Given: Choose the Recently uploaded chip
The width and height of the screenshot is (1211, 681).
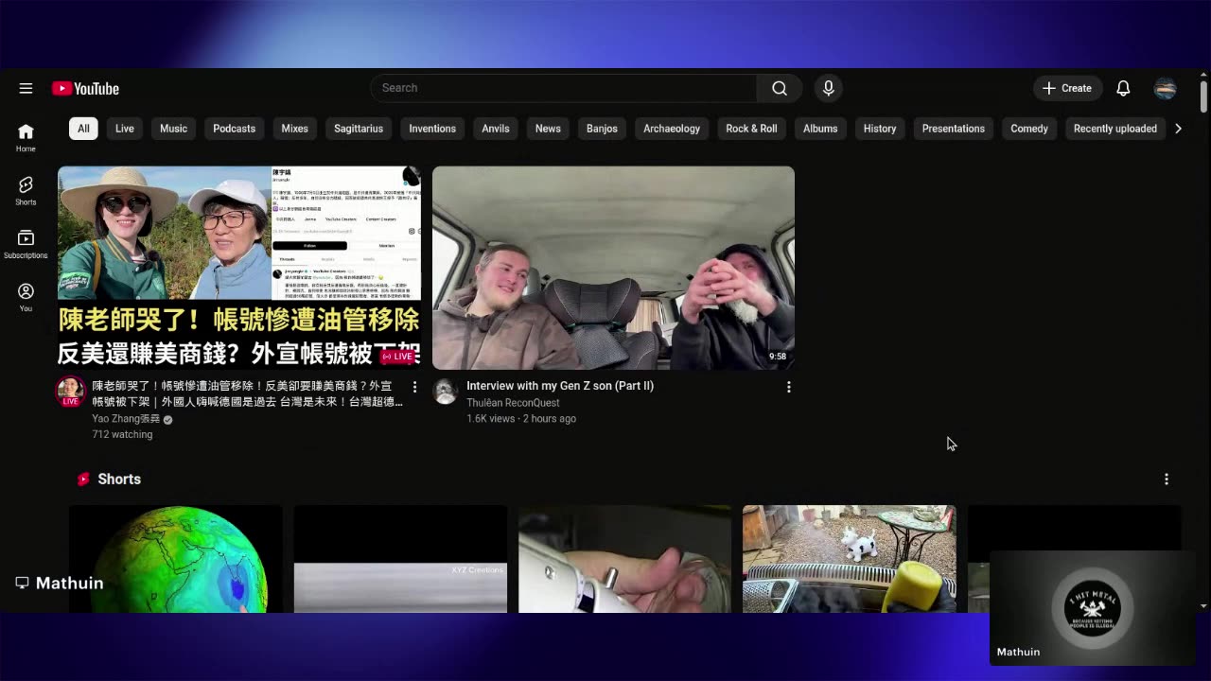Looking at the screenshot, I should 1115,129.
